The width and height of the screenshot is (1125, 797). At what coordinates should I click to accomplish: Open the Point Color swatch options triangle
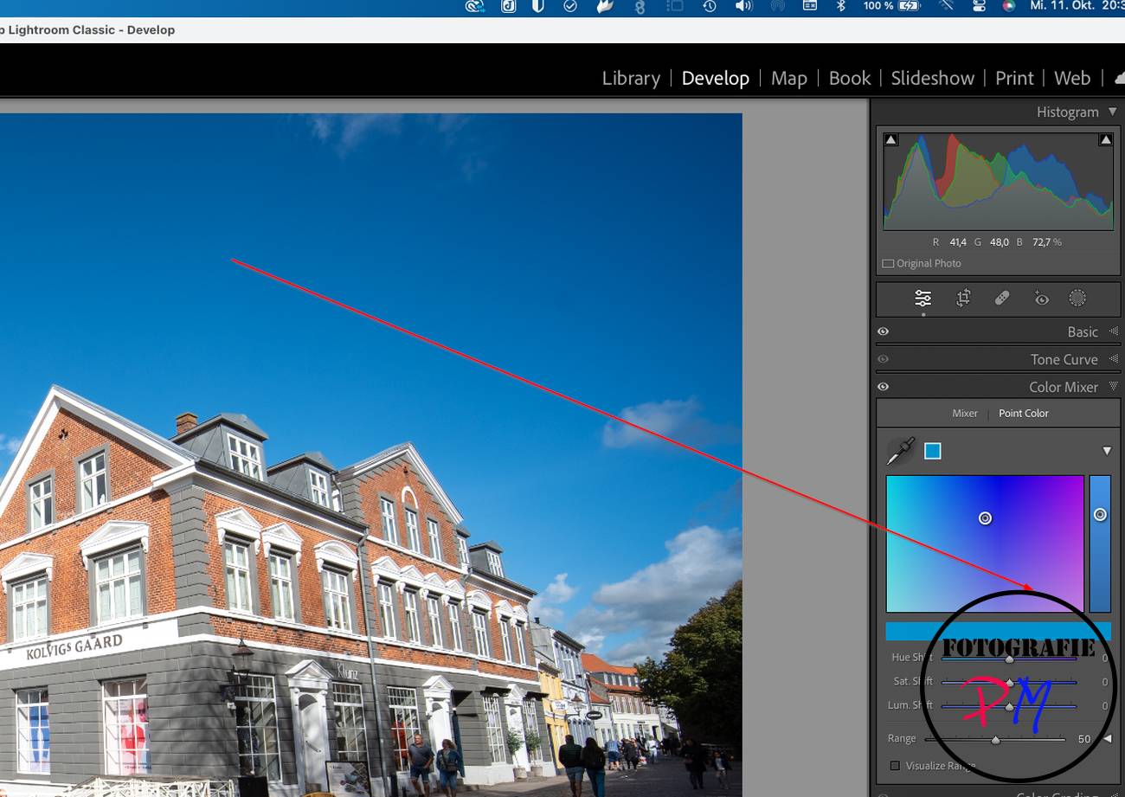tap(1106, 451)
